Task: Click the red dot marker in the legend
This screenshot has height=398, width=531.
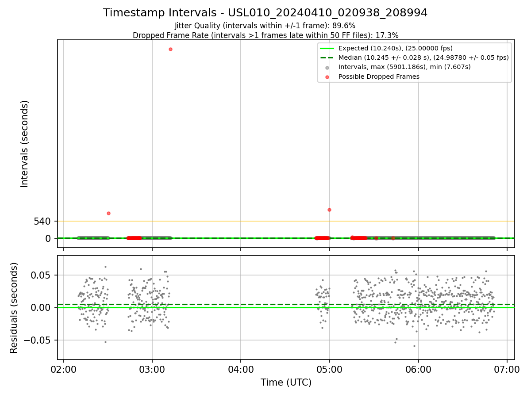Action: pyautogui.click(x=327, y=77)
